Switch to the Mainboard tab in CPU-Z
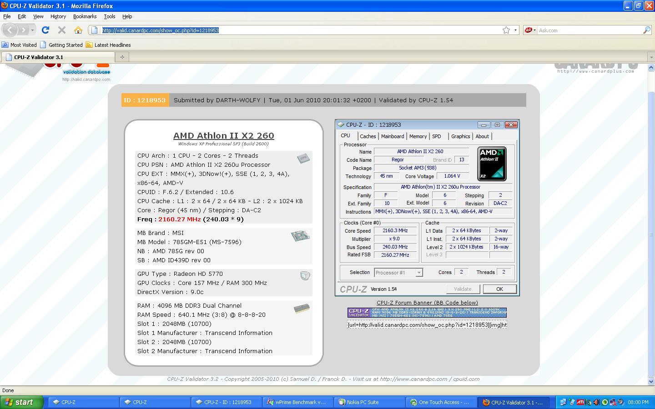The width and height of the screenshot is (655, 409). coord(392,136)
